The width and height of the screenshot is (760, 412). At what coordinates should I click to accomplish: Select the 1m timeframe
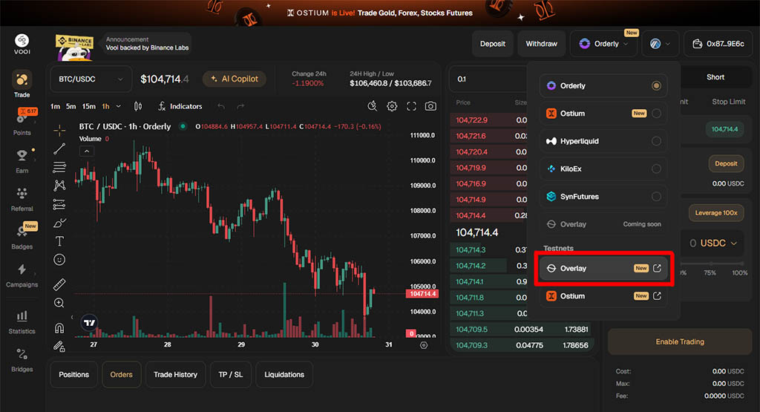click(55, 106)
